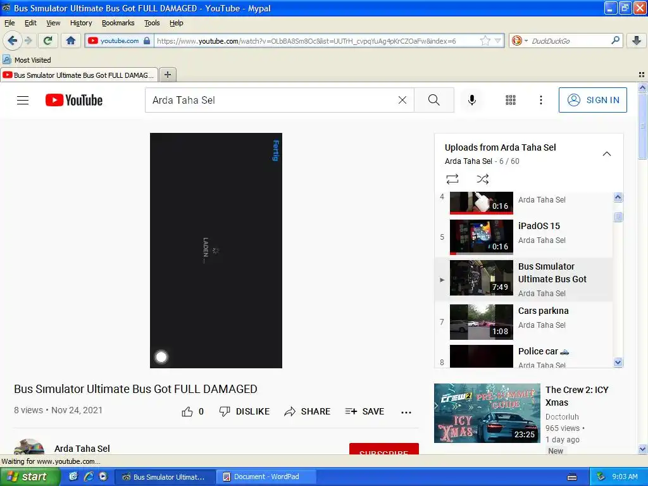Open YouTube settings three-dot menu
648x486 pixels.
pos(540,100)
